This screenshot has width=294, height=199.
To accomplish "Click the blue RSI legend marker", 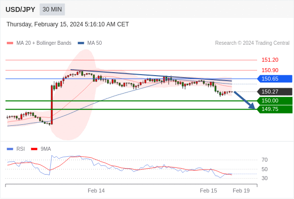I will (10, 149).
